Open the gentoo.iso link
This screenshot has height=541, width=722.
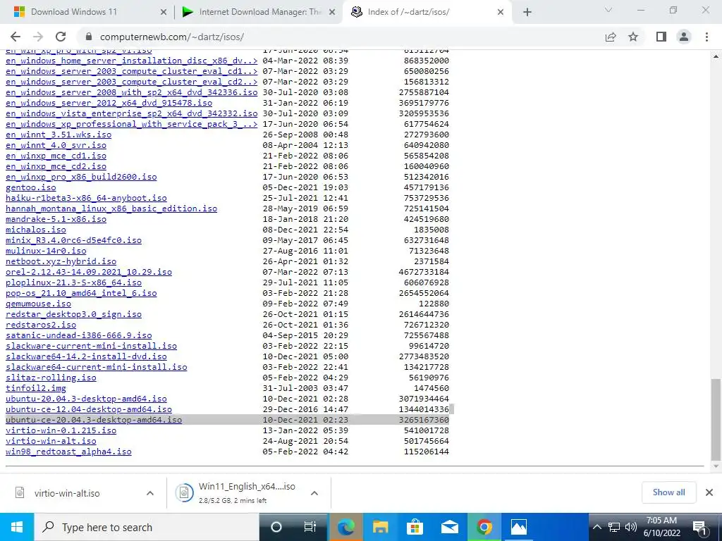point(31,187)
